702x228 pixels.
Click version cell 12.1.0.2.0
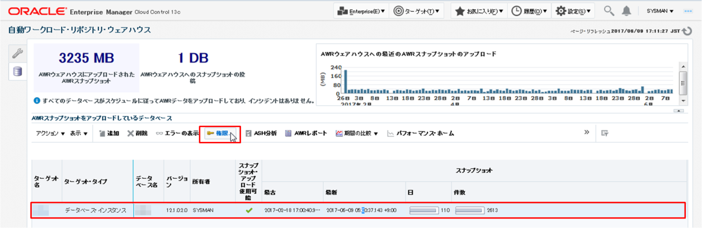tap(177, 210)
